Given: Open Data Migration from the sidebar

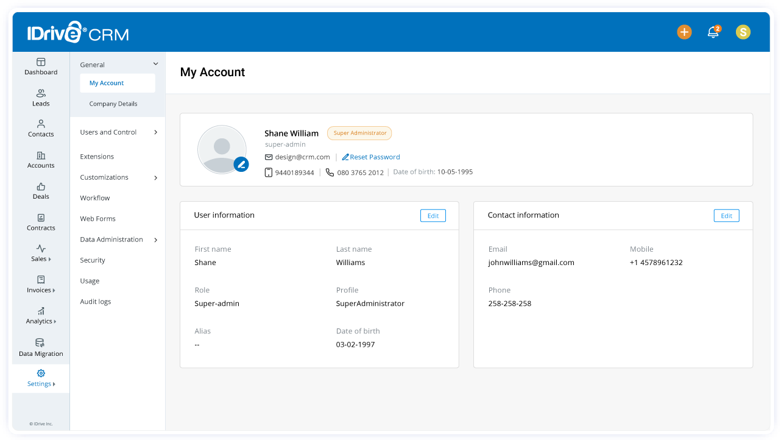Looking at the screenshot, I should (x=40, y=347).
